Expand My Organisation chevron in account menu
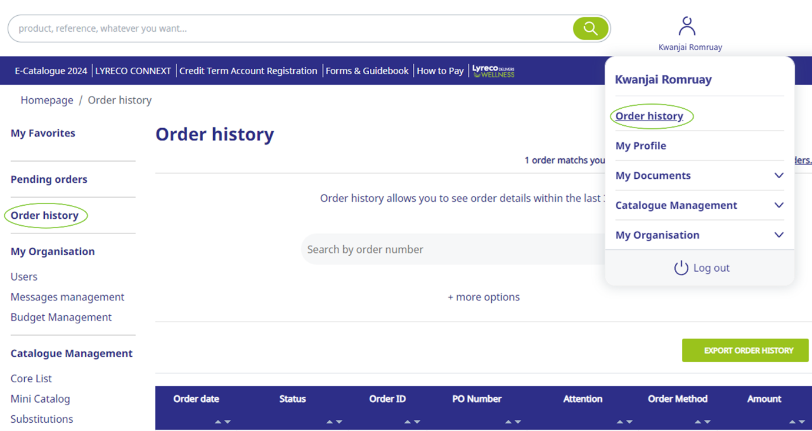The image size is (812, 431). click(x=778, y=235)
